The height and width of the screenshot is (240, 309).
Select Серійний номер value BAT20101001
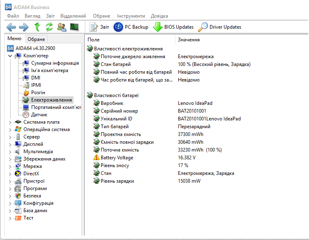192,111
